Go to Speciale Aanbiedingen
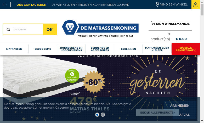 [x=186, y=49]
